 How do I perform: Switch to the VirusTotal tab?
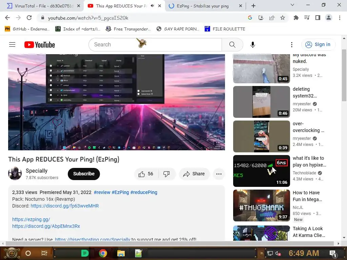click(43, 6)
